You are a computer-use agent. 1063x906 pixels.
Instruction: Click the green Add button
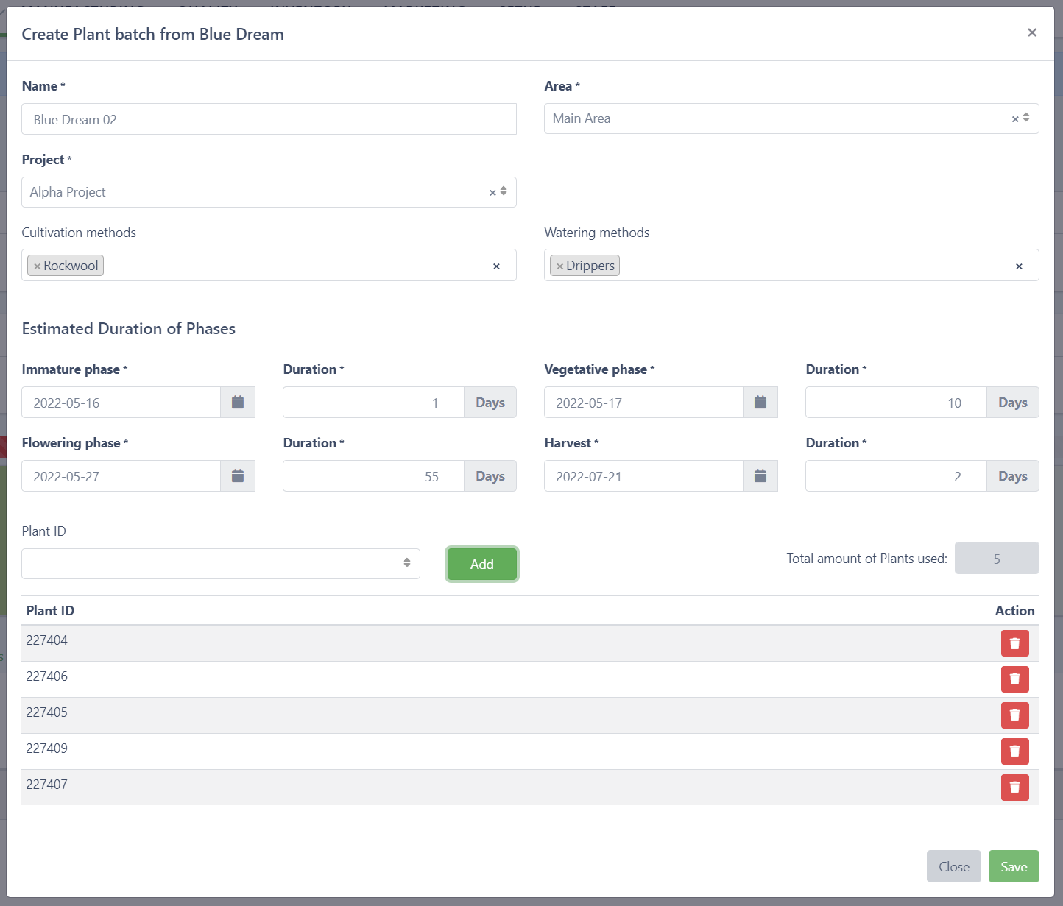point(481,564)
